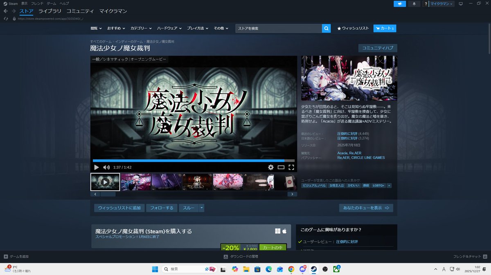
Task: Open the フレンド menu
Action: coord(37,3)
